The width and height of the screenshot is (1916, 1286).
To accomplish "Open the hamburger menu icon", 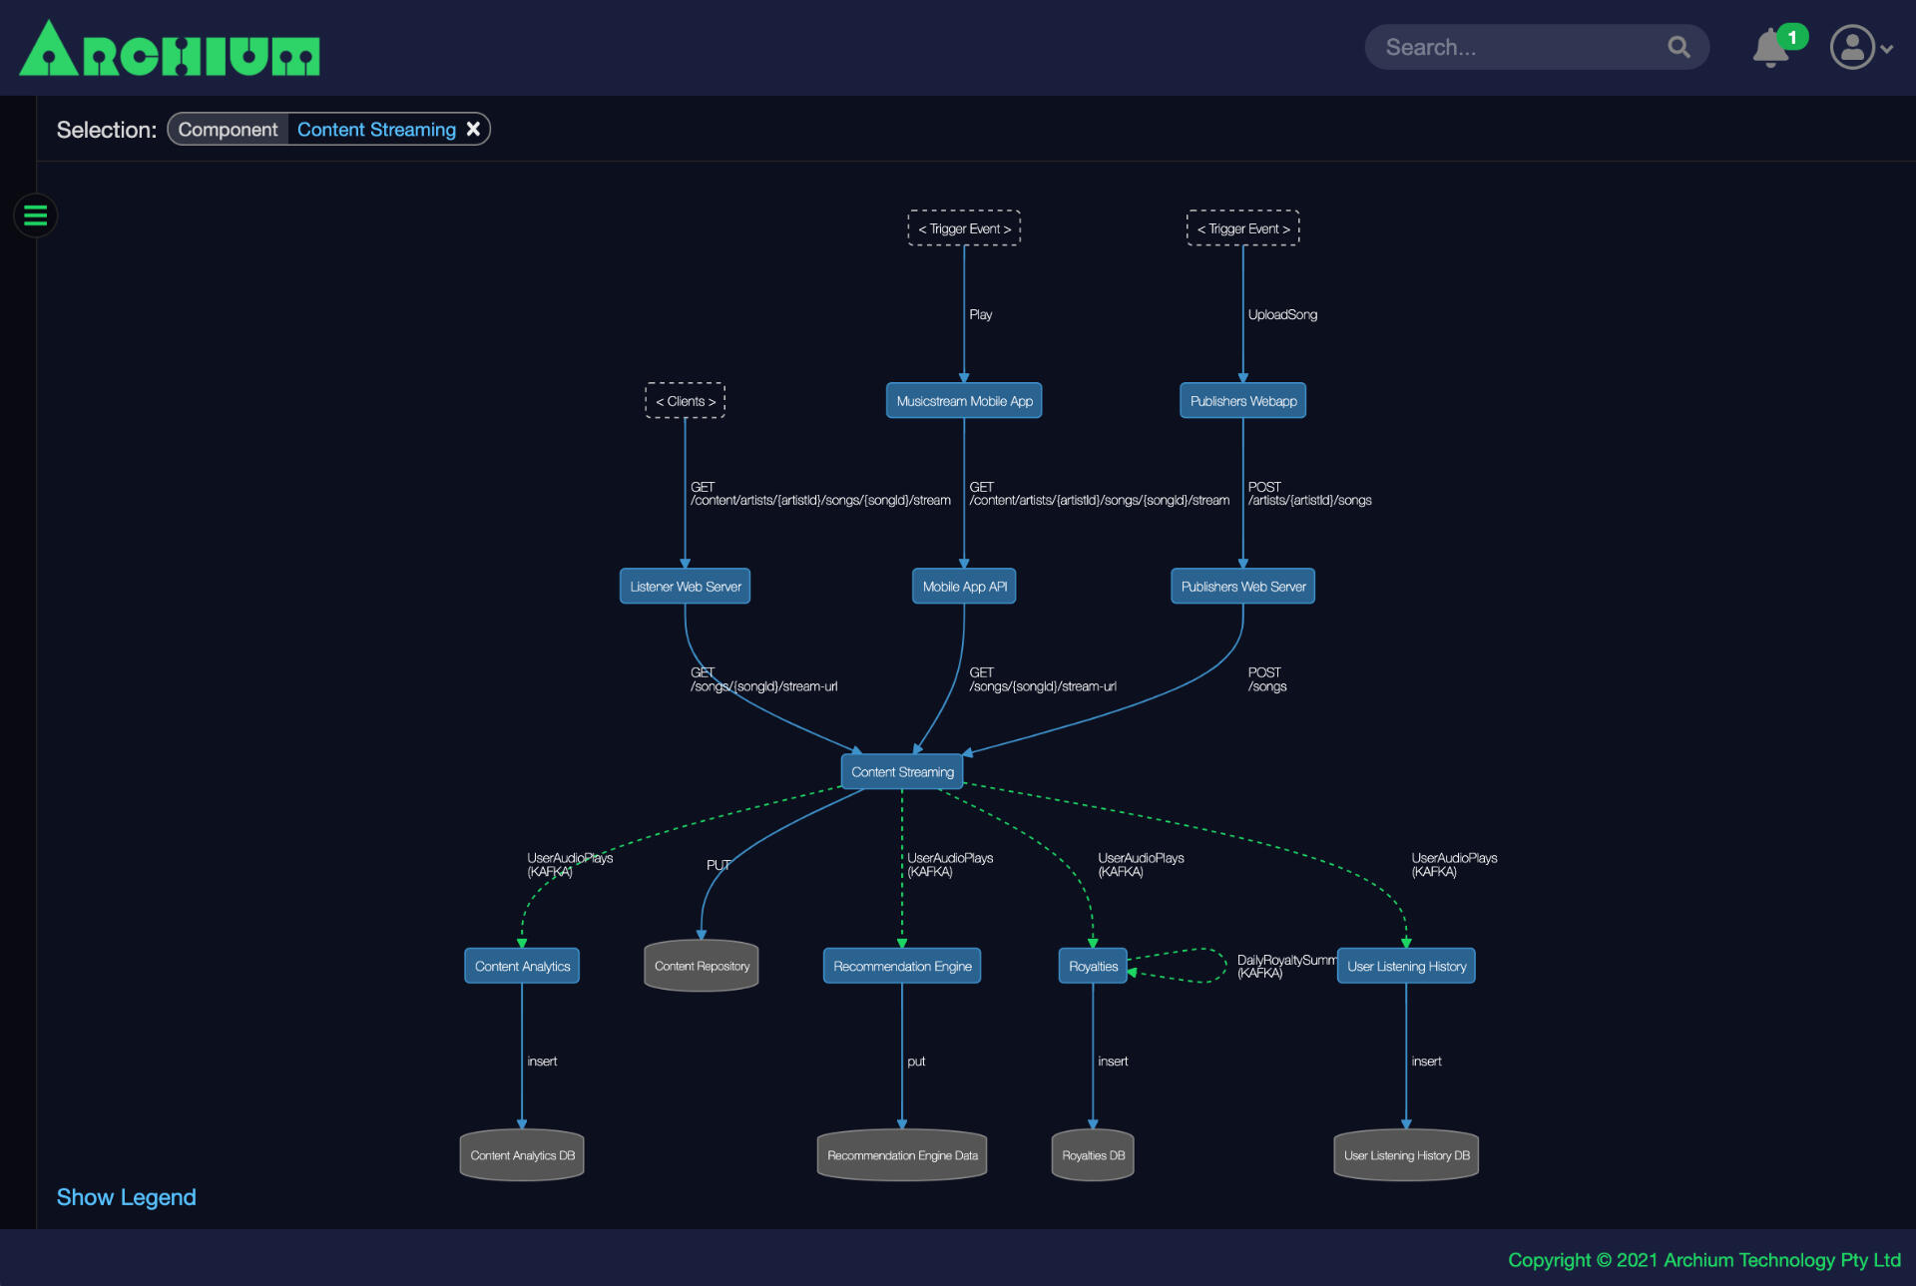I will point(36,215).
